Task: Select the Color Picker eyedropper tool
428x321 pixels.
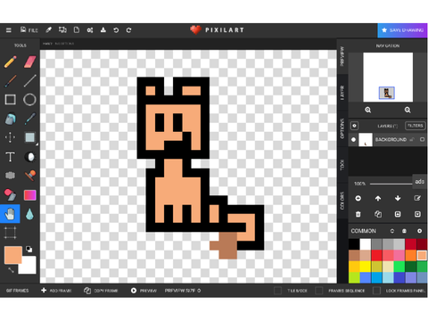Action: click(29, 119)
